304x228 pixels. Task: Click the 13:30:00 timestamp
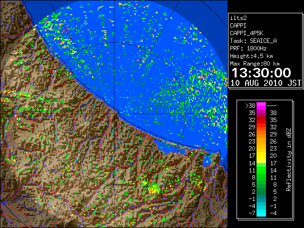tap(261, 73)
